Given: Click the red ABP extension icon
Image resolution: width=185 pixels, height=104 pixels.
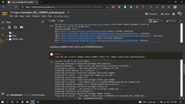Looking at the screenshot, I should [x=113, y=7].
